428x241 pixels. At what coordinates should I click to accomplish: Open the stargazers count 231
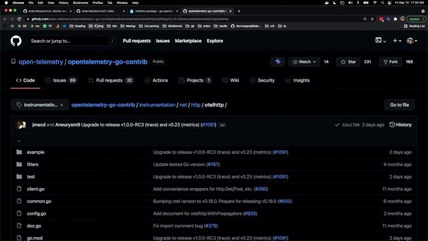pyautogui.click(x=367, y=62)
